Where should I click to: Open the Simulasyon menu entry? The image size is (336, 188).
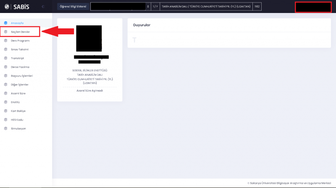[18, 129]
